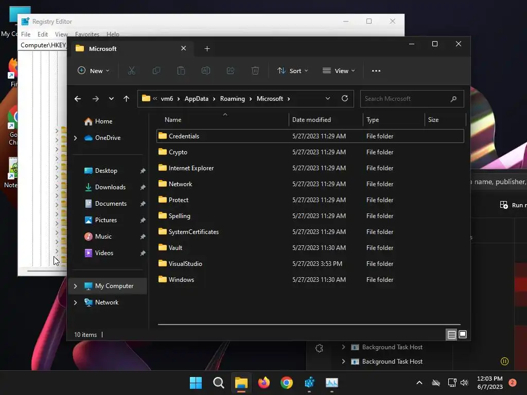Go up one folder level arrow
The height and width of the screenshot is (395, 527).
click(x=127, y=99)
